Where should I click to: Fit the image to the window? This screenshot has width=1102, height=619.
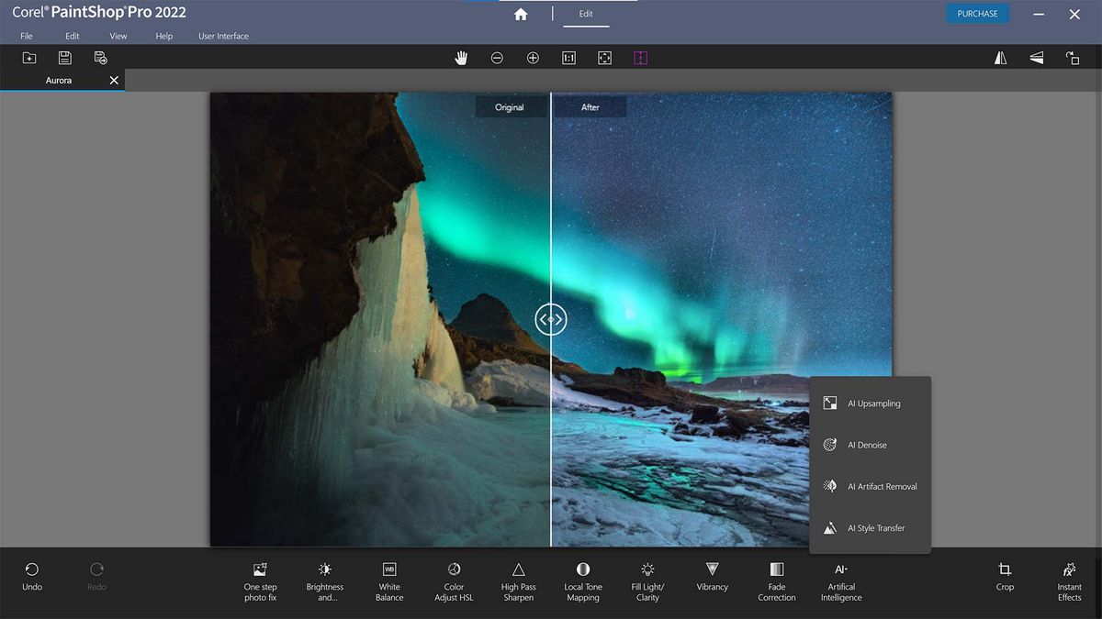[604, 57]
